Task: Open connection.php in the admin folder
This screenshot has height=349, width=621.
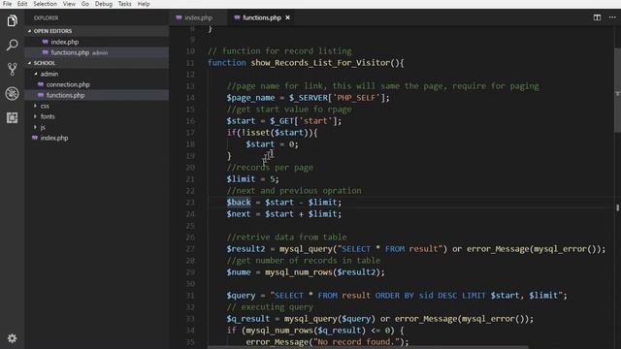Action: (x=97, y=84)
